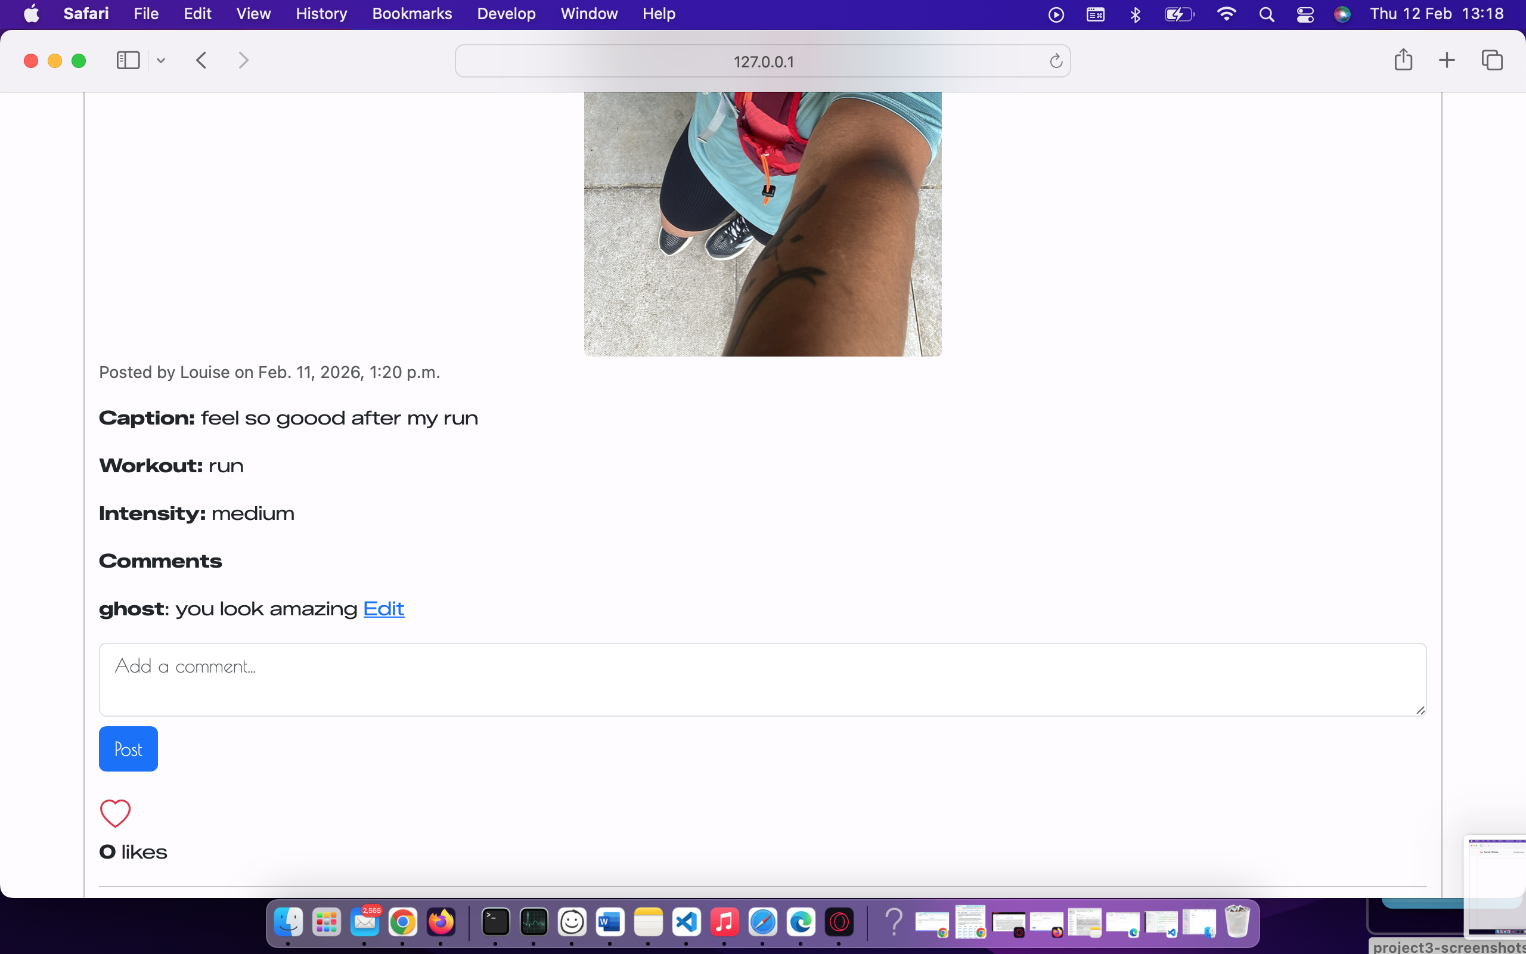Expand the sidebar options chevron

tap(161, 60)
